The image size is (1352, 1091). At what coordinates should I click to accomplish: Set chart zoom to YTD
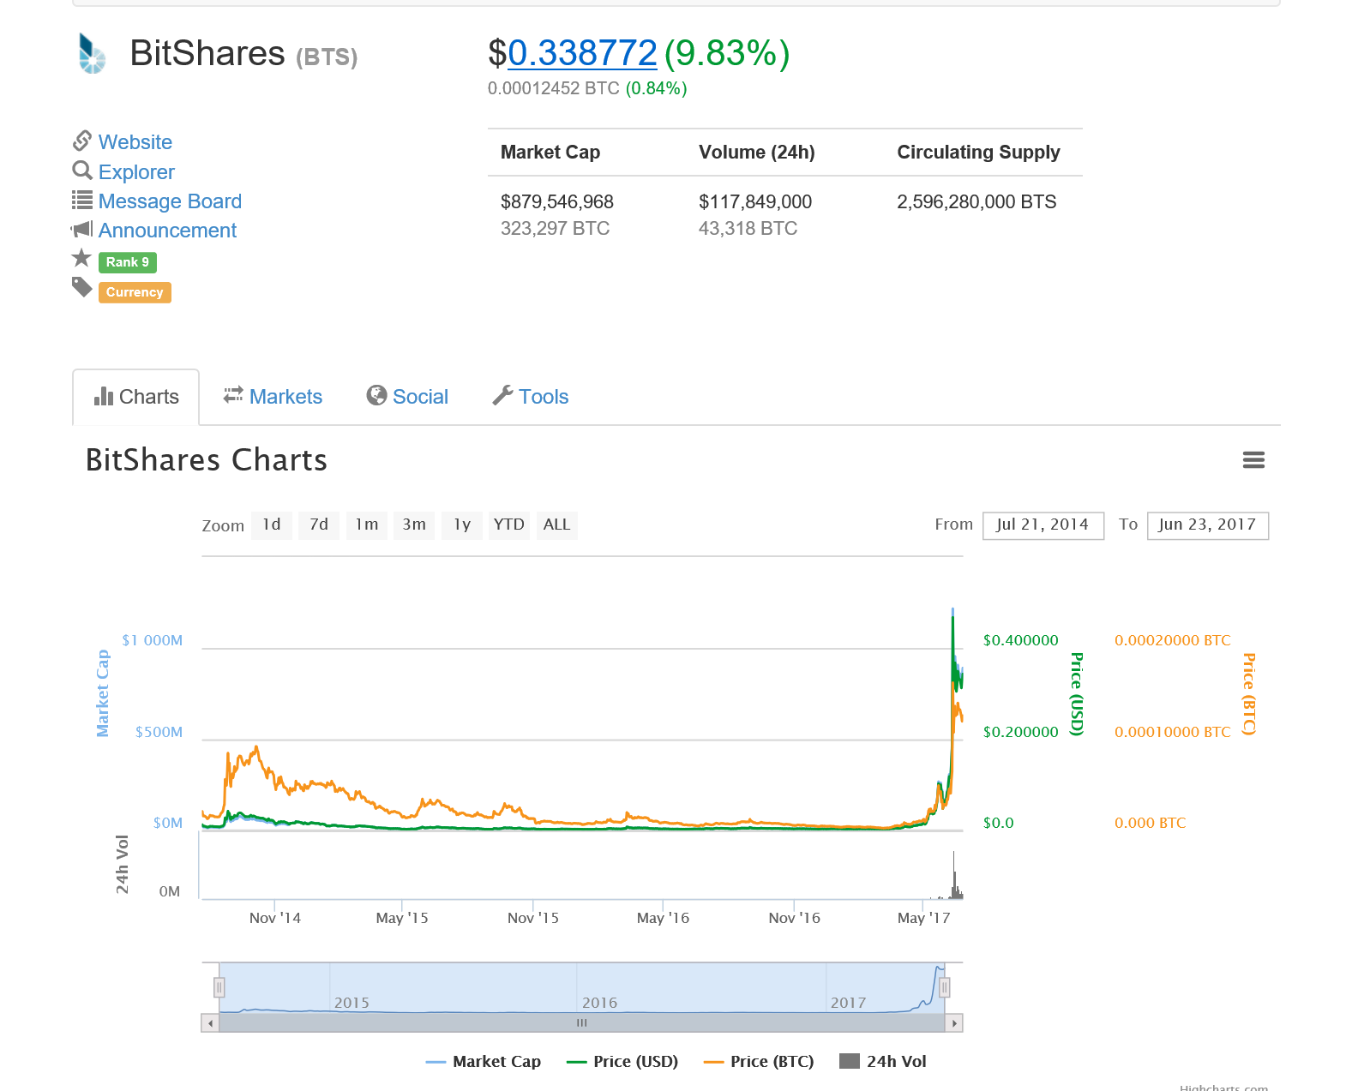(509, 525)
